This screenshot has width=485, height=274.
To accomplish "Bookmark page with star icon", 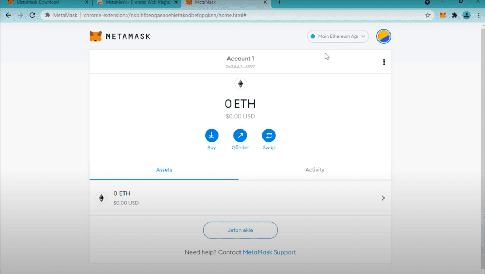I will coord(428,15).
